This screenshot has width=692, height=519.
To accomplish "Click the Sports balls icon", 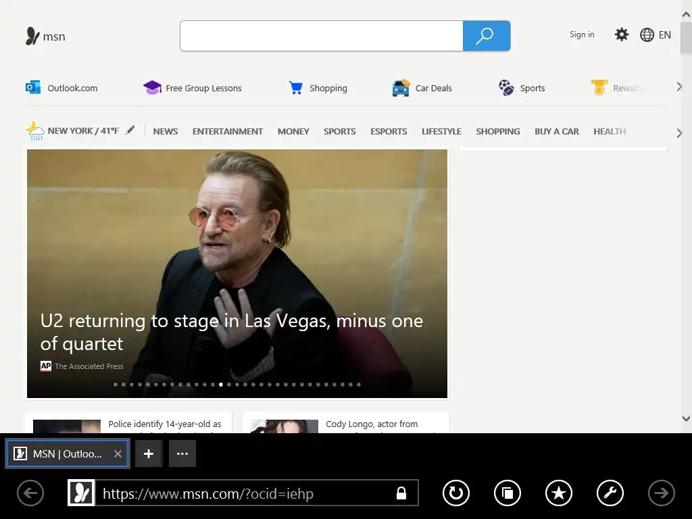I will pos(505,87).
